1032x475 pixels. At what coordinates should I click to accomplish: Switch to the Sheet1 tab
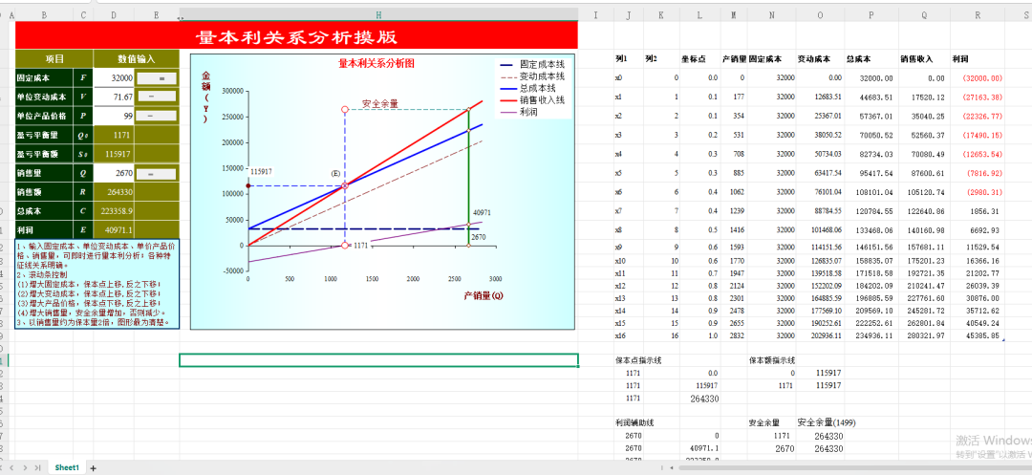pos(67,467)
